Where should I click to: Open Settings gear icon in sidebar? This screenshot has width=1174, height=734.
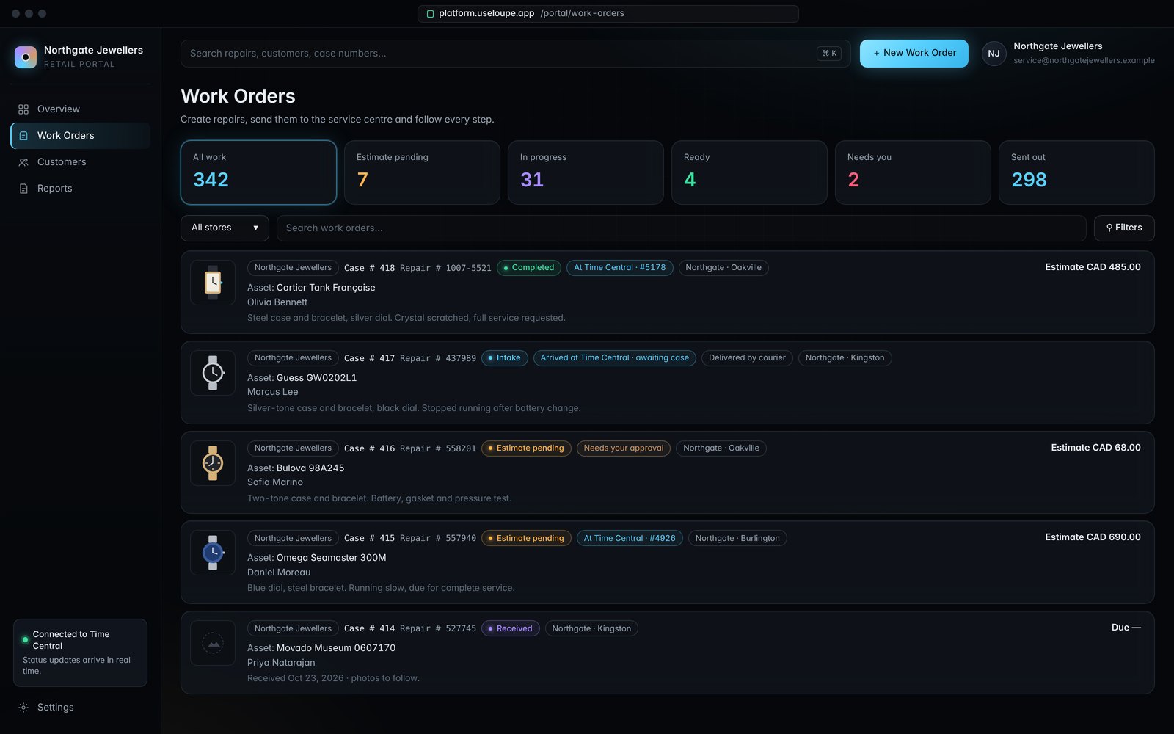pyautogui.click(x=23, y=708)
